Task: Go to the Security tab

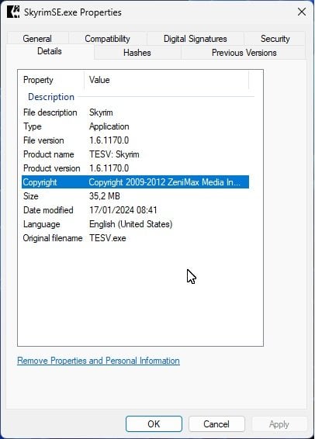Action: (275, 39)
